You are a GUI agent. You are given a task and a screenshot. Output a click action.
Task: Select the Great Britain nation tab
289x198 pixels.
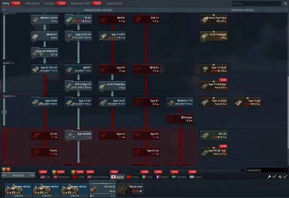[x=98, y=177]
